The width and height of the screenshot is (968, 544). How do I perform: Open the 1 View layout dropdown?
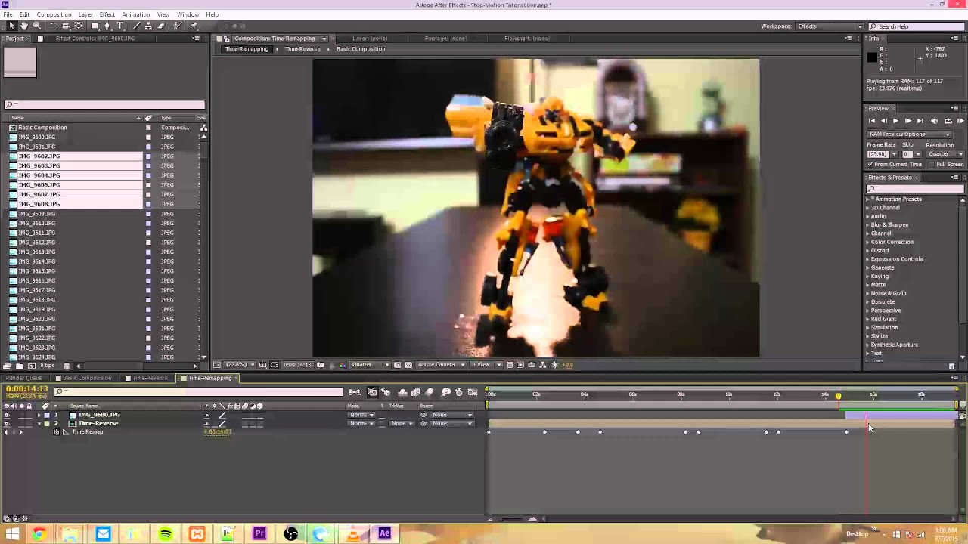point(486,365)
